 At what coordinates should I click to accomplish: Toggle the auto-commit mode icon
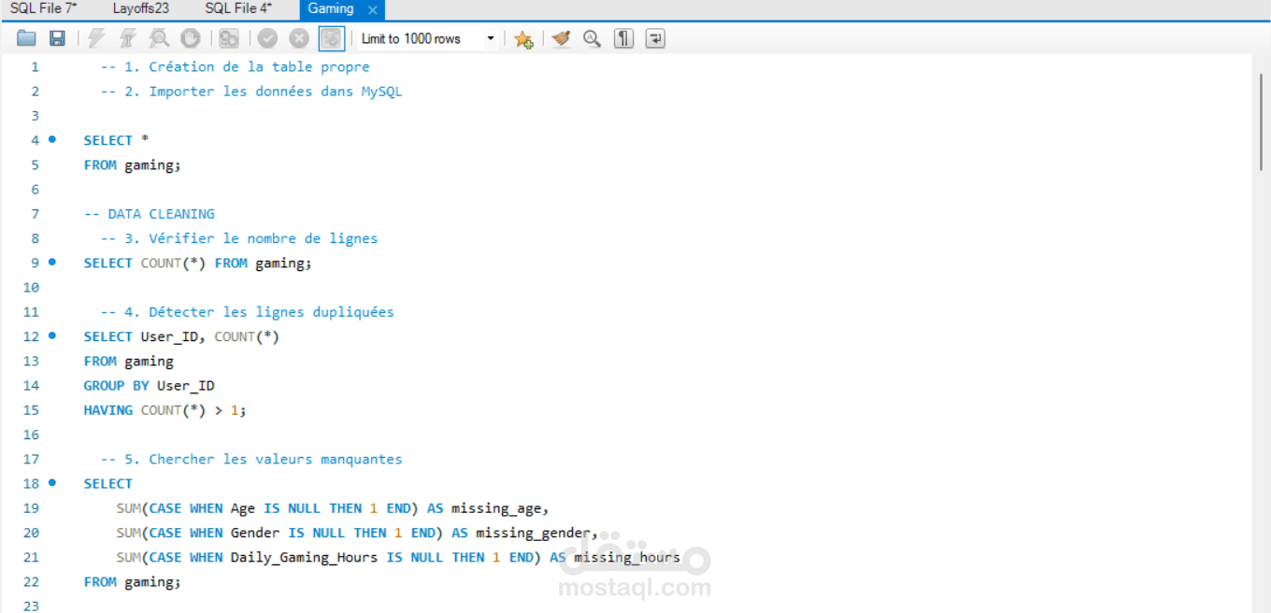331,38
